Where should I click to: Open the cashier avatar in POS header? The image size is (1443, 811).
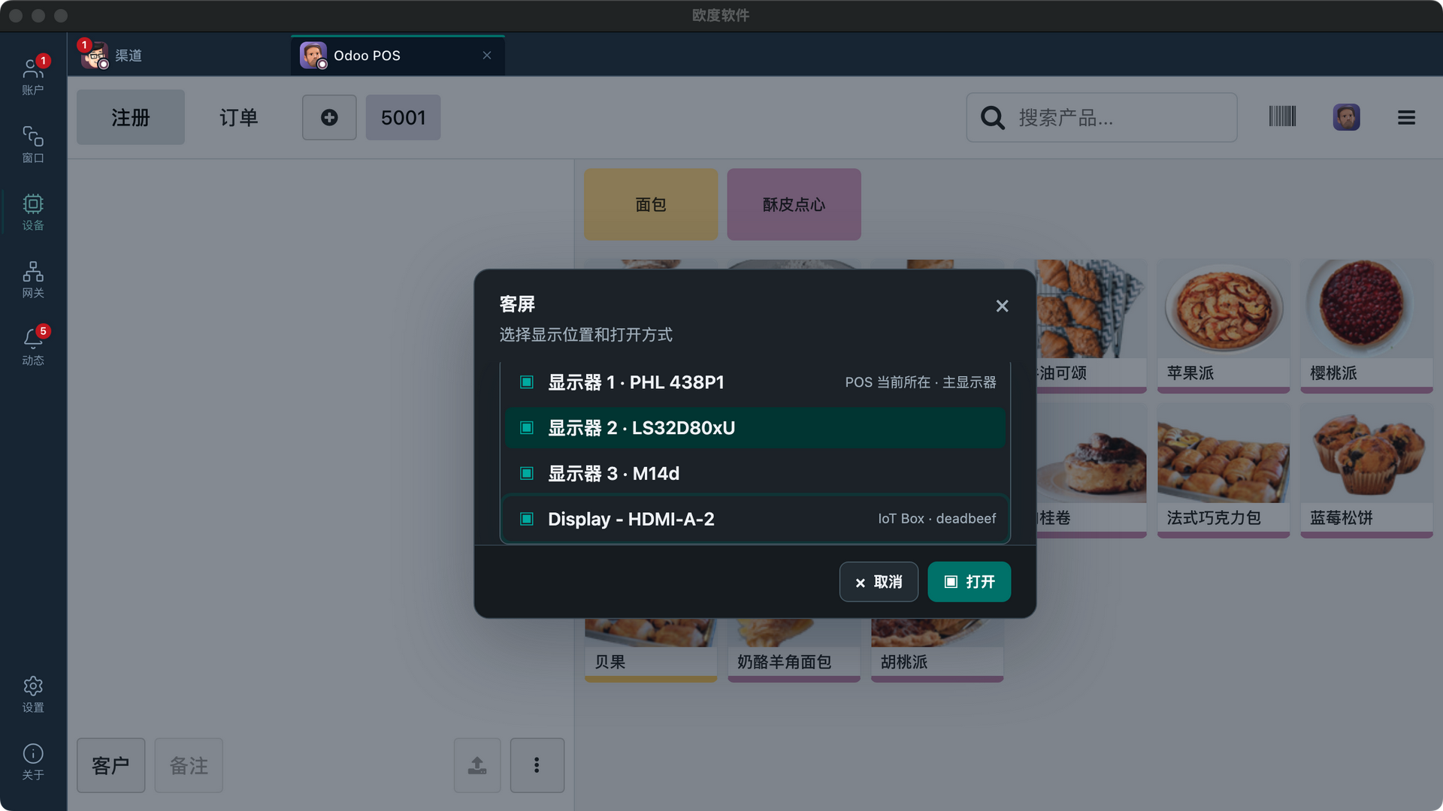coord(1346,117)
